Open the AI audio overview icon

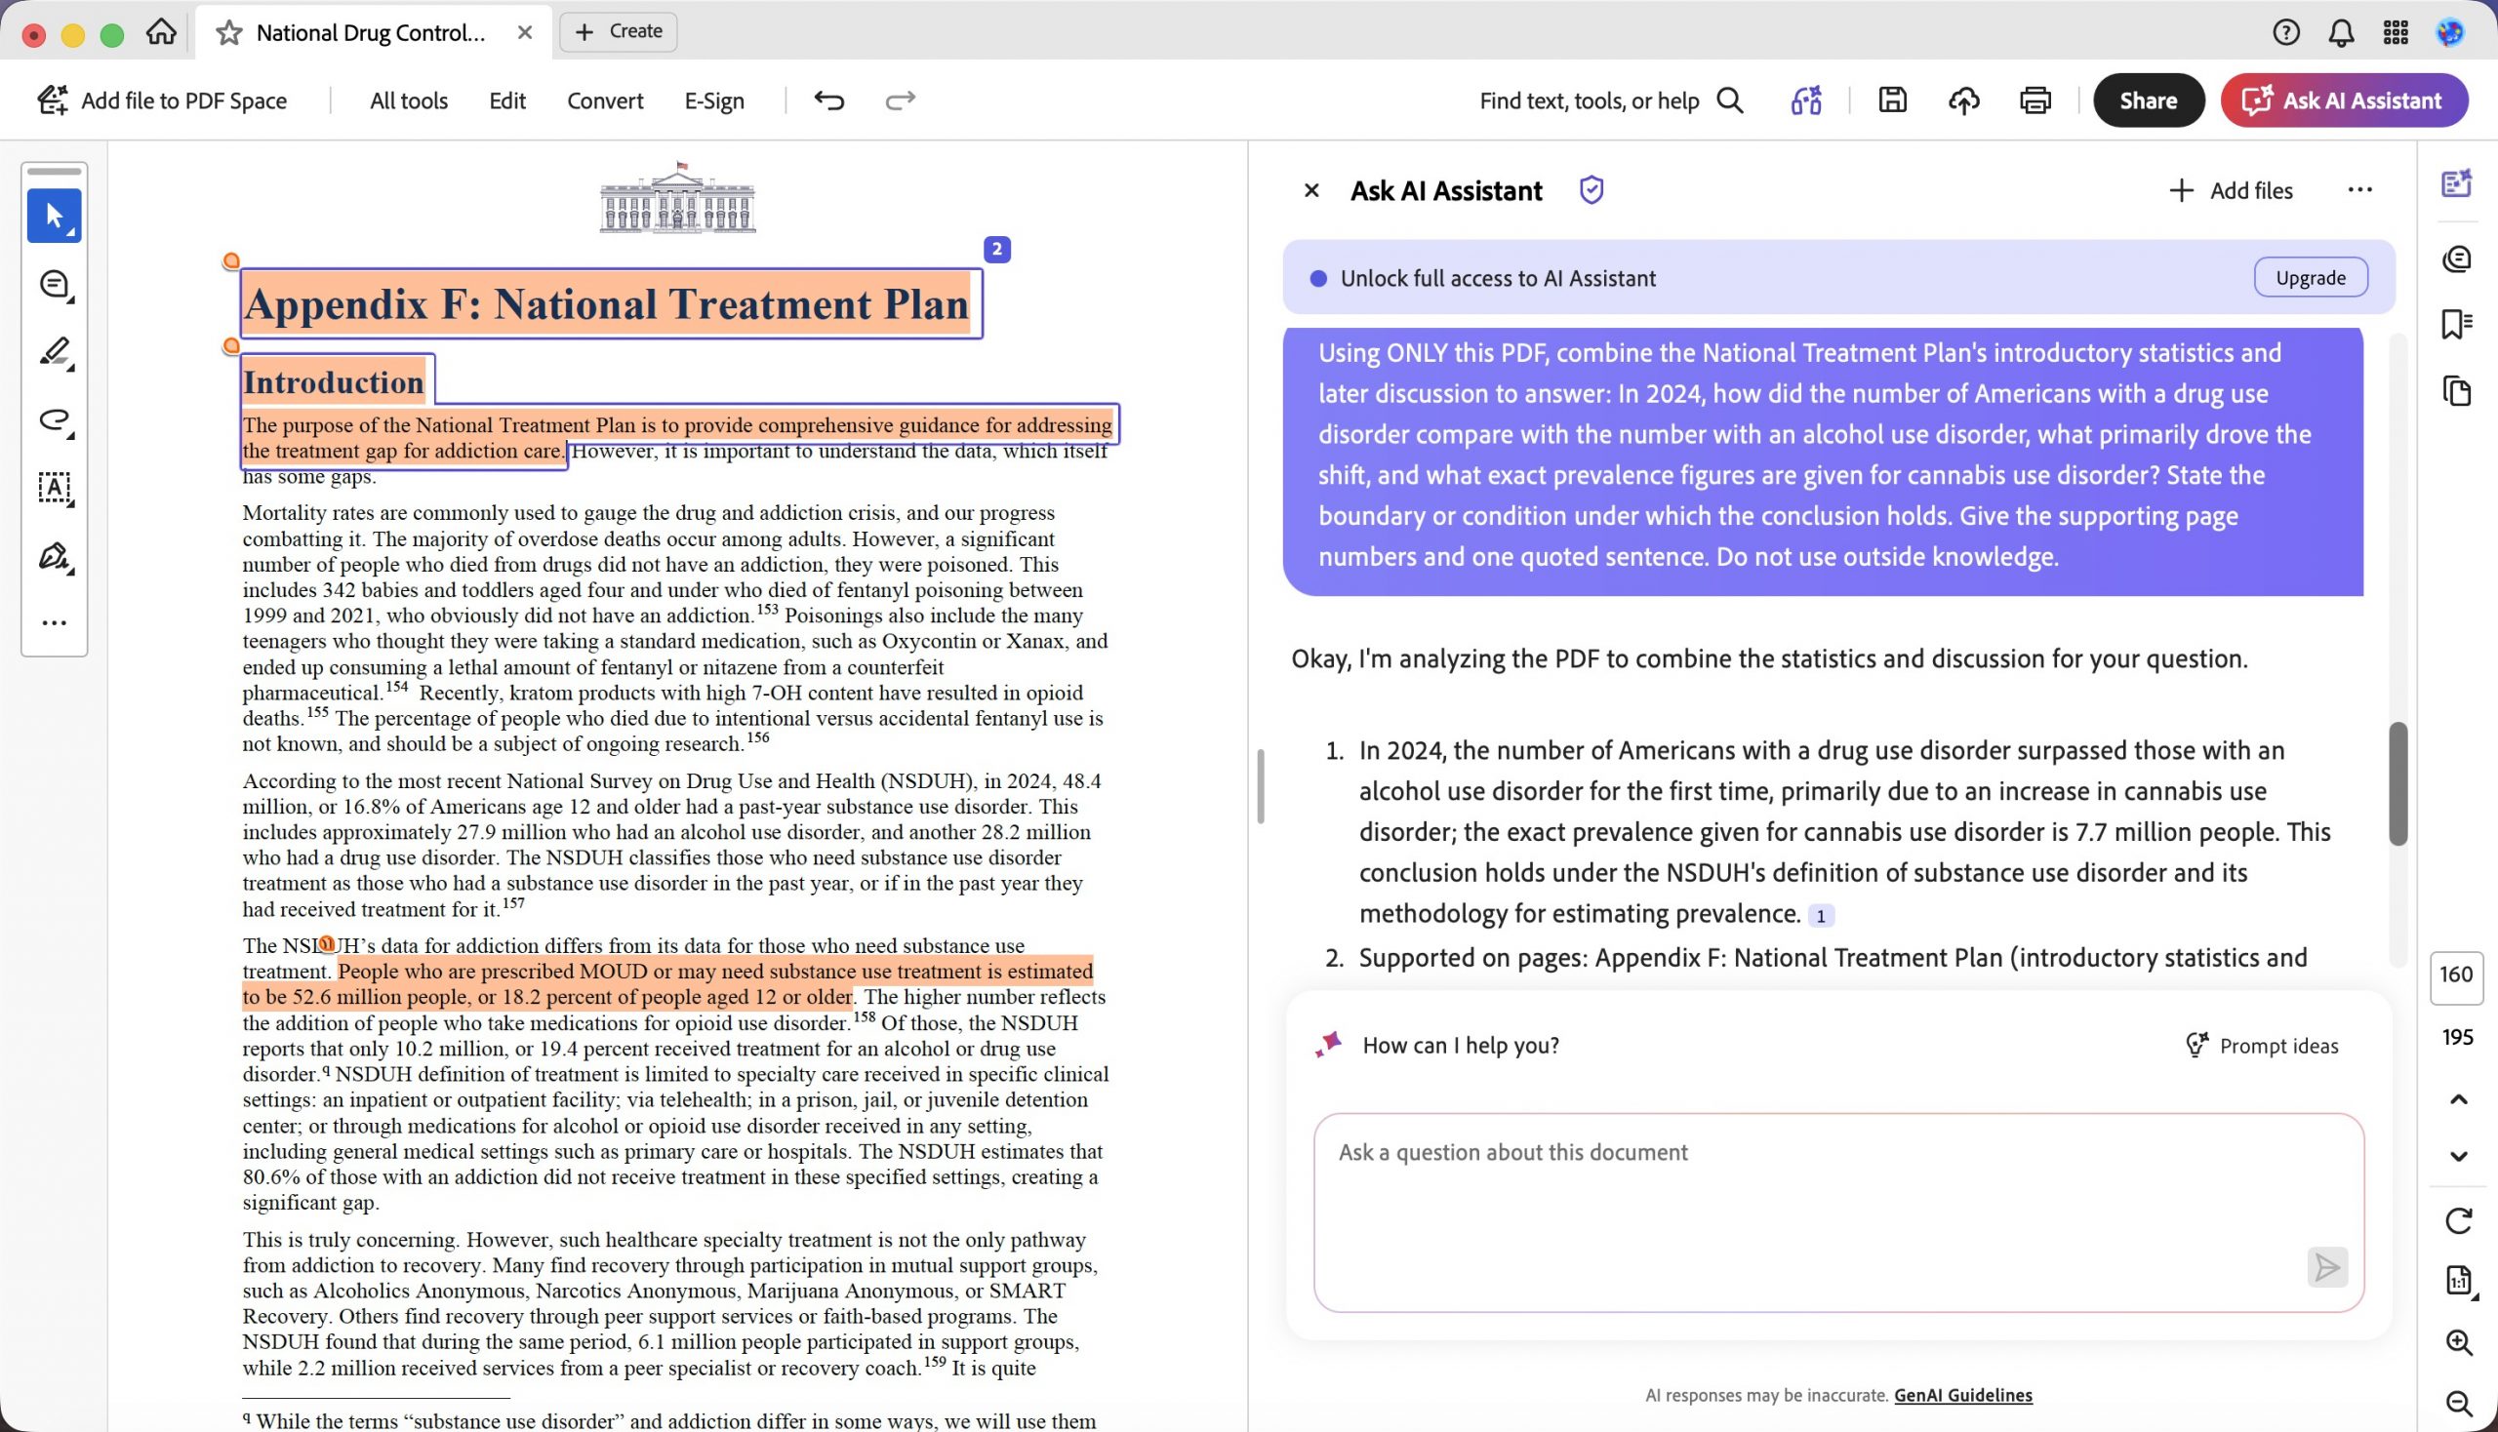(x=1806, y=100)
